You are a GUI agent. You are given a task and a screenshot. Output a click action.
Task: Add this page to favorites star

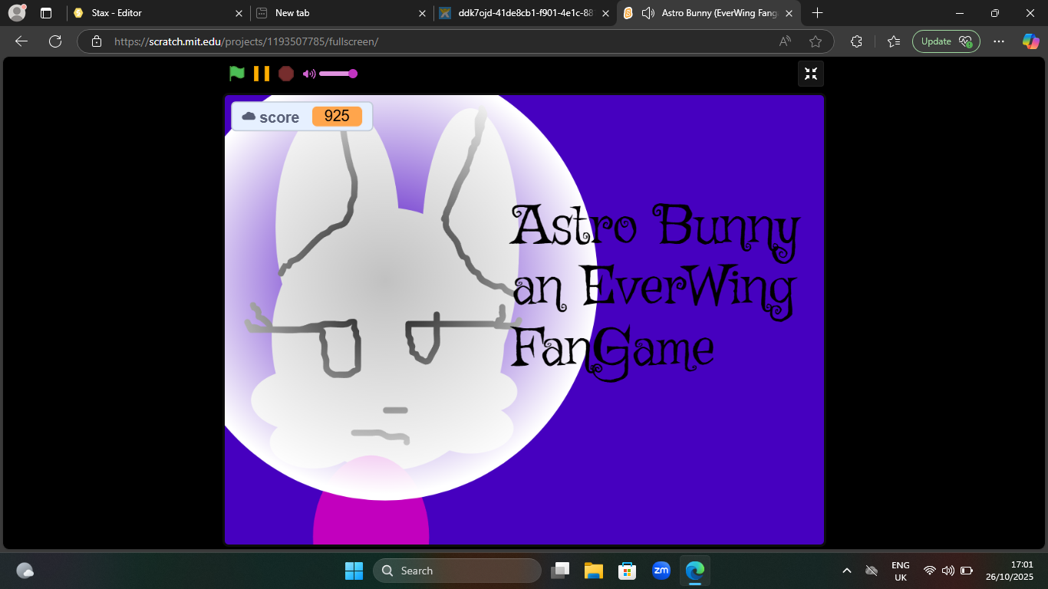coord(816,41)
